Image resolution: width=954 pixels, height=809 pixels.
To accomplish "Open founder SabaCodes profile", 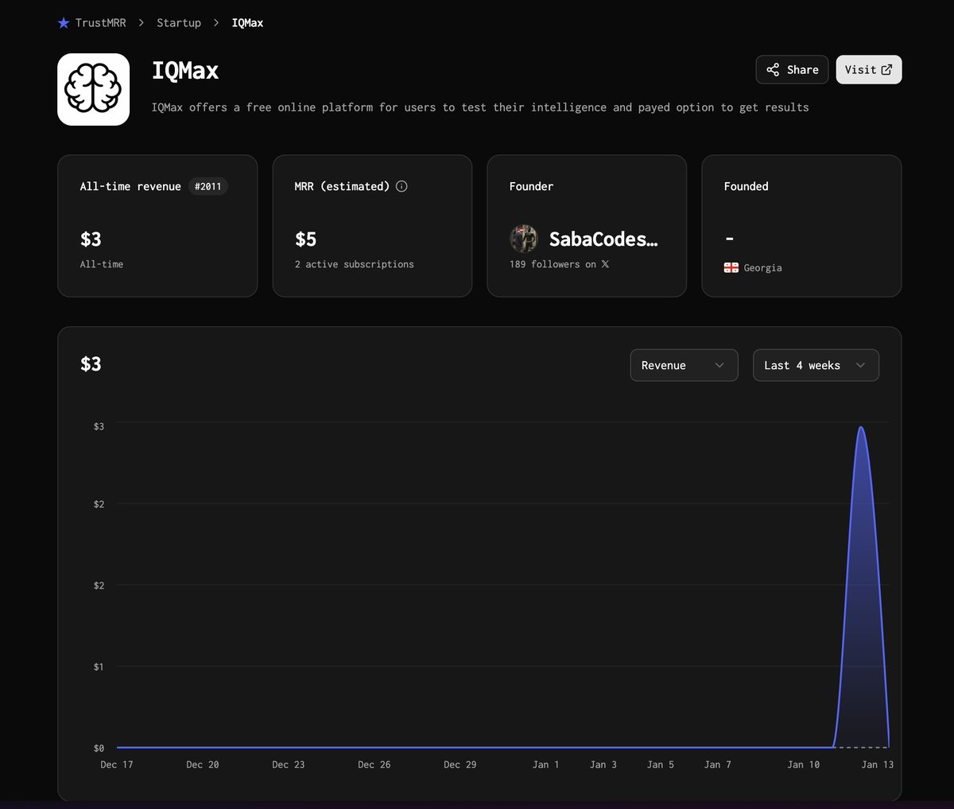I will [603, 239].
